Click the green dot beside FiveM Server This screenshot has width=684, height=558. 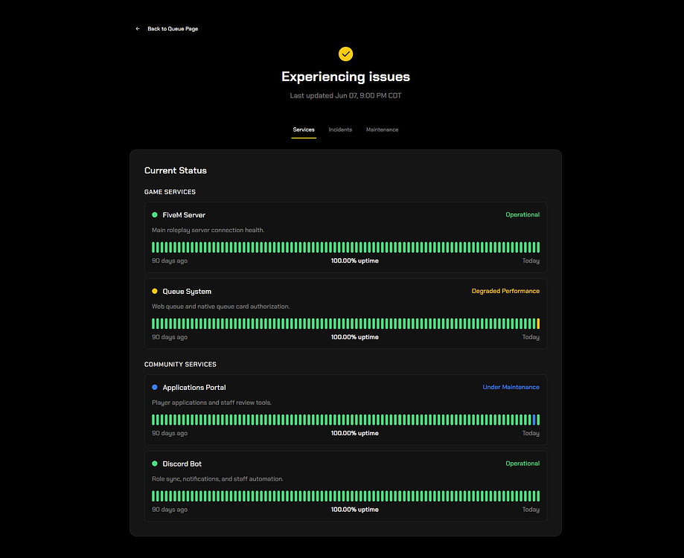click(x=154, y=215)
